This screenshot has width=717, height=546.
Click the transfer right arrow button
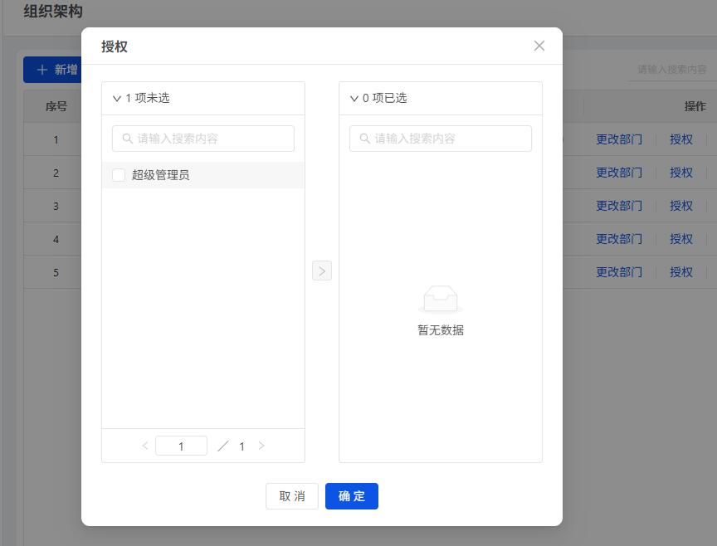point(322,271)
